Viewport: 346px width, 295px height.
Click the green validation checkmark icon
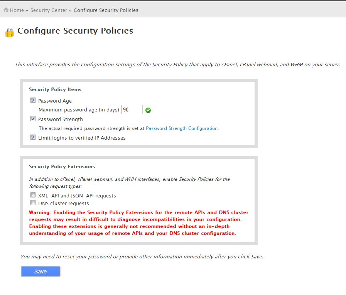[x=148, y=110]
